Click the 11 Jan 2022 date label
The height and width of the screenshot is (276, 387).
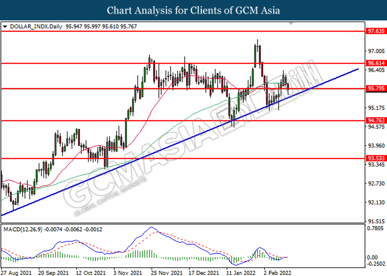pos(241,273)
